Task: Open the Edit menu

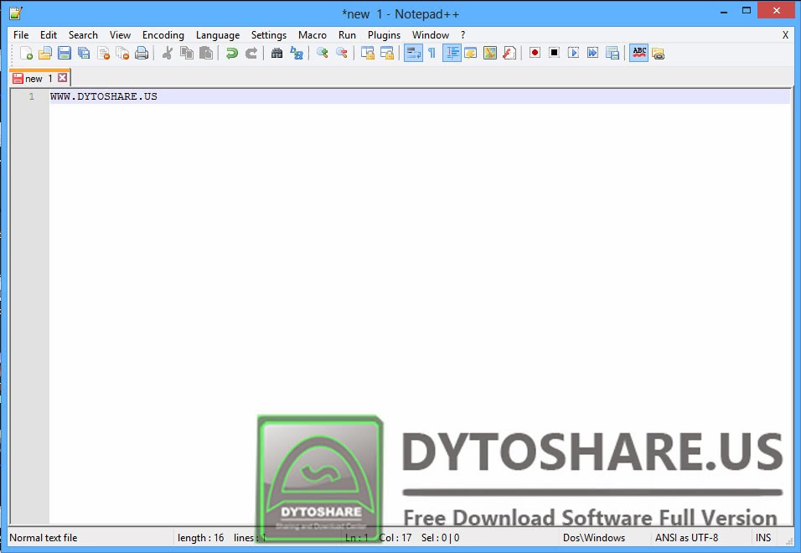Action: pyautogui.click(x=49, y=35)
